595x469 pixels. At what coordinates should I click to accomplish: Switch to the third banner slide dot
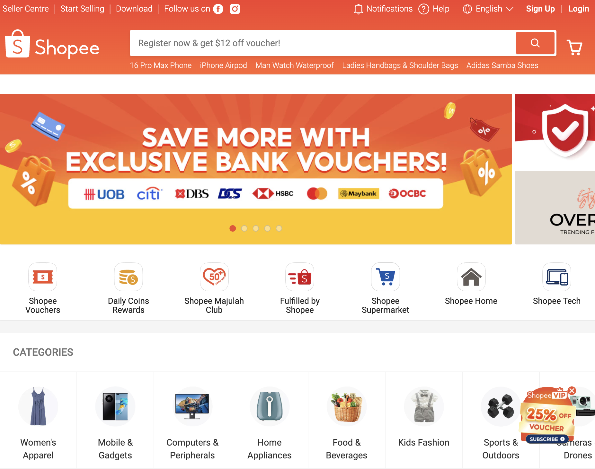click(256, 228)
